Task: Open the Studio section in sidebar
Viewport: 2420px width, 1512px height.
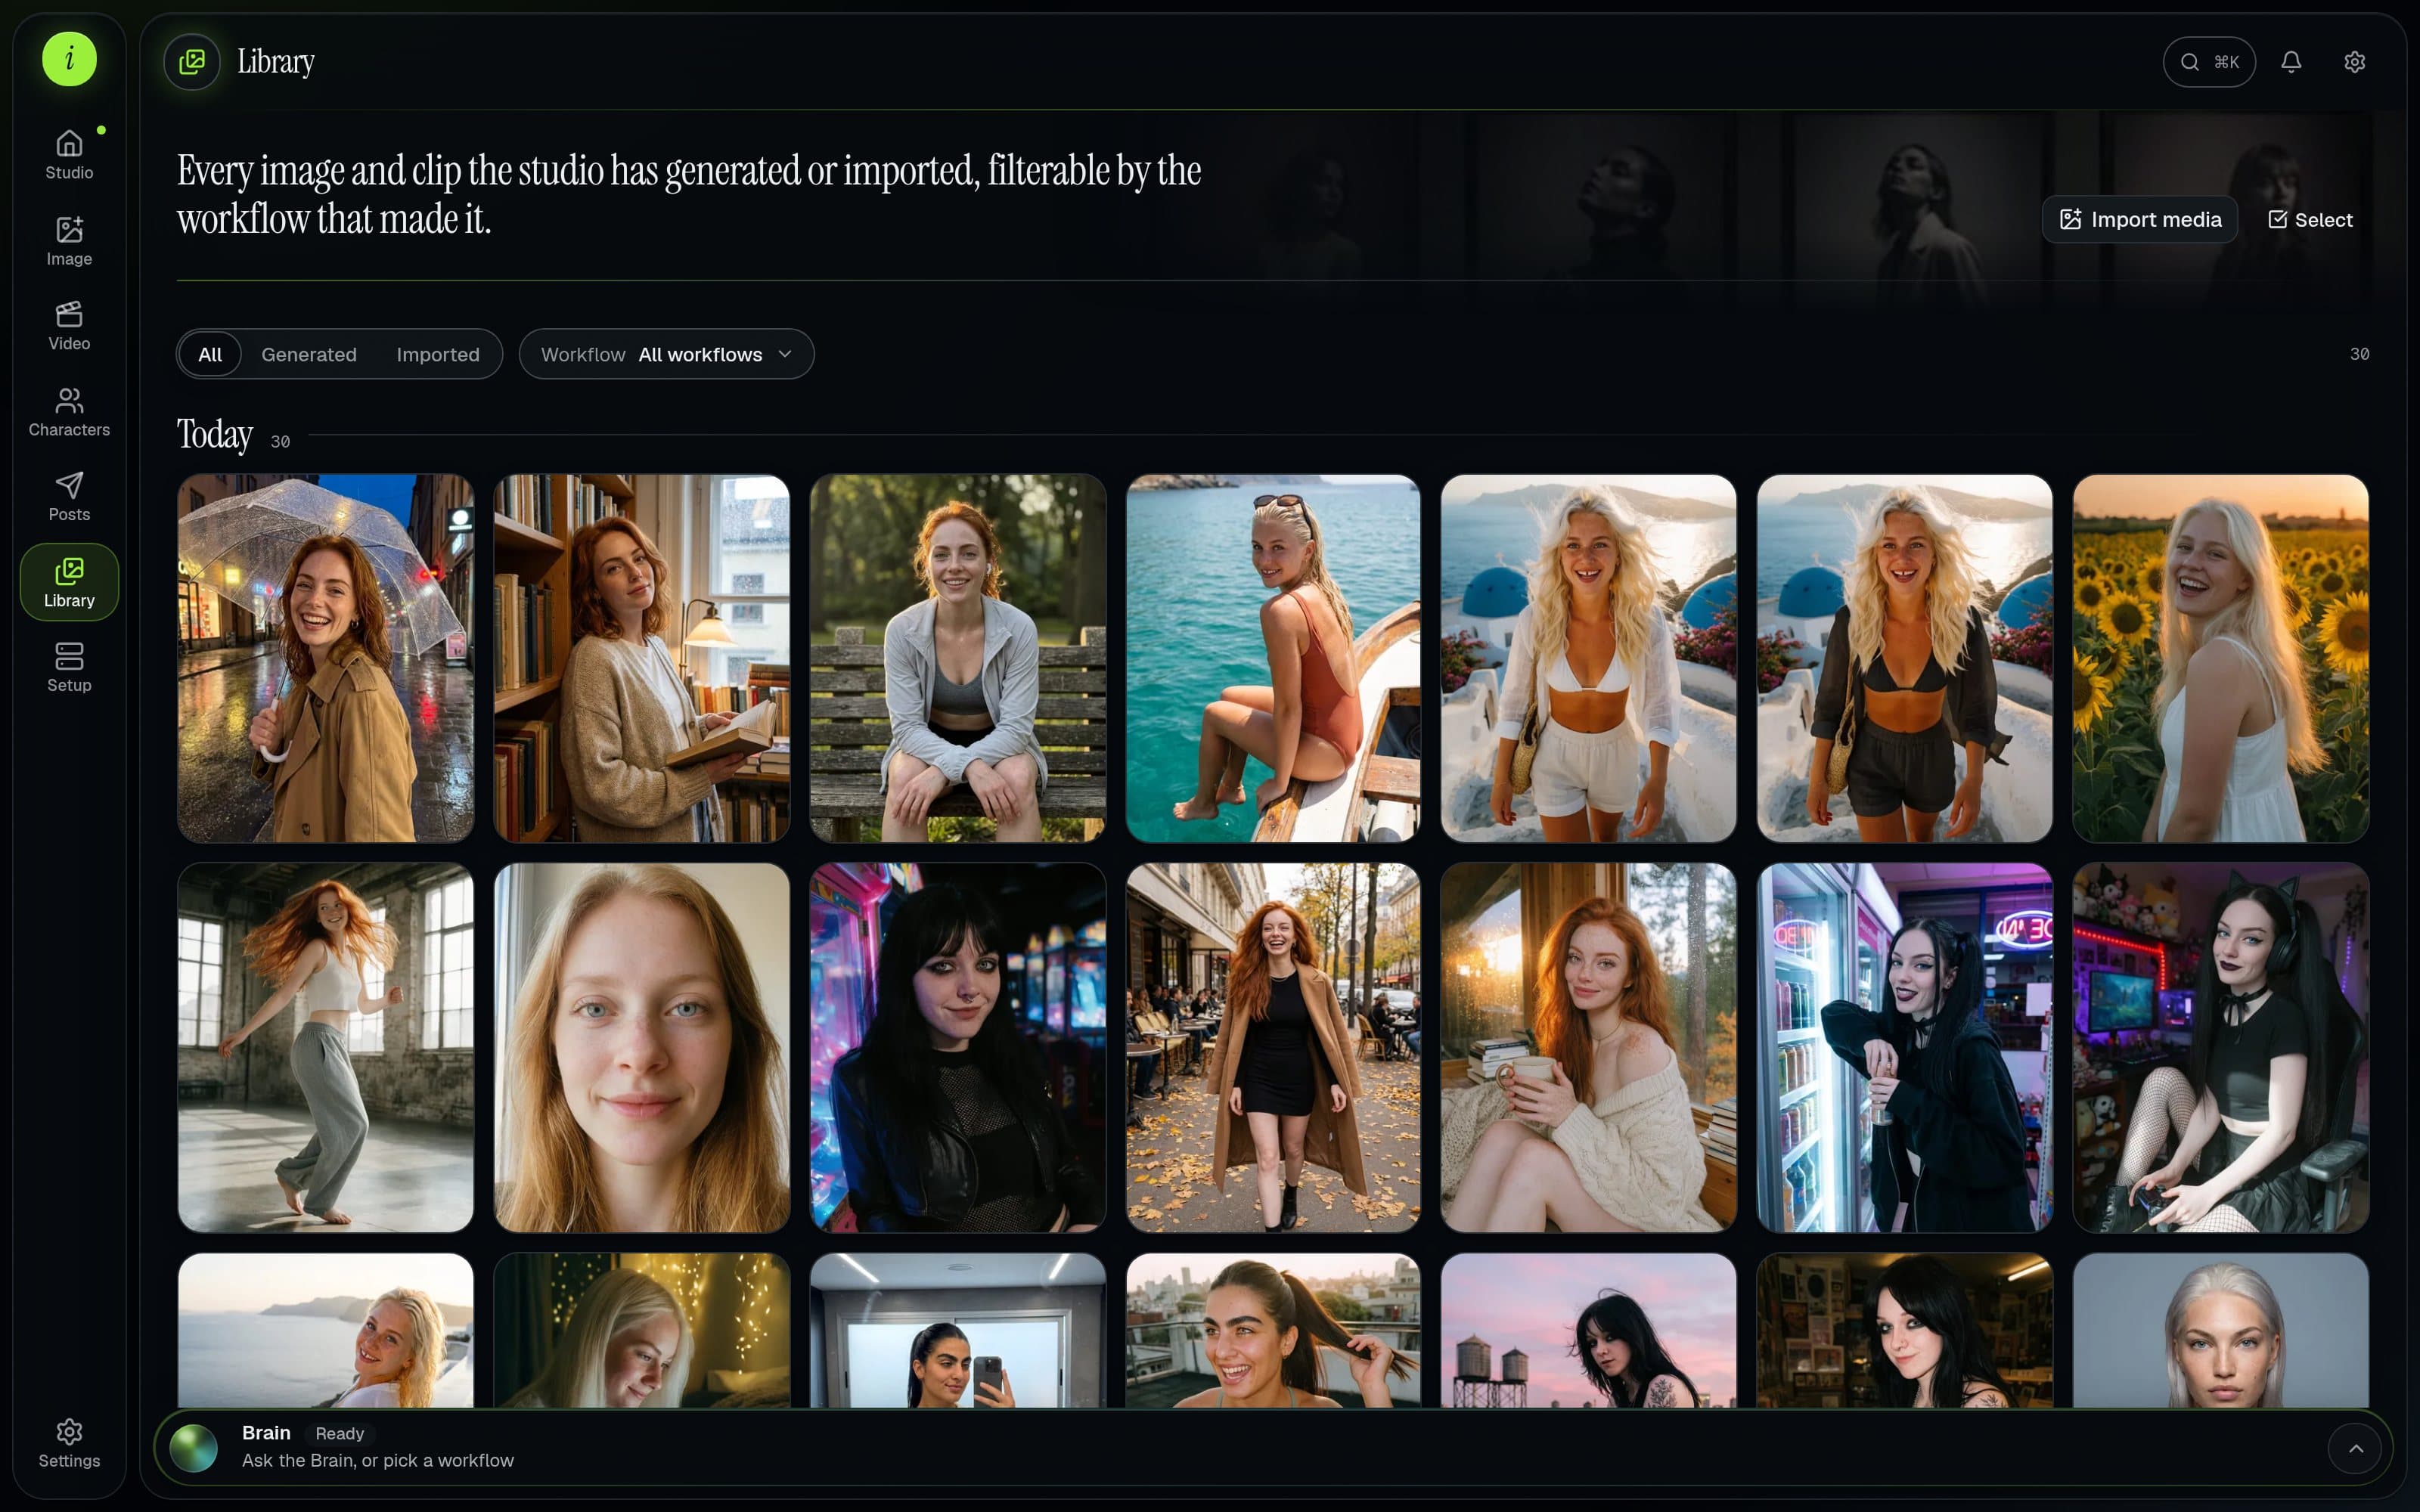Action: 69,155
